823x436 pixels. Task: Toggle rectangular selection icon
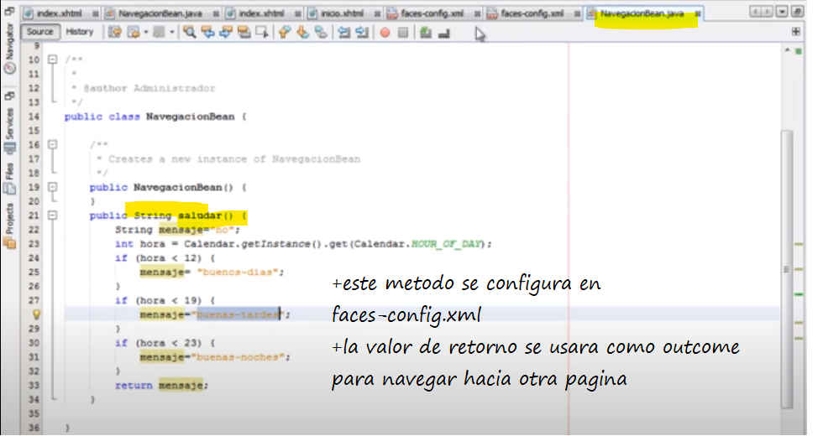[x=262, y=33]
